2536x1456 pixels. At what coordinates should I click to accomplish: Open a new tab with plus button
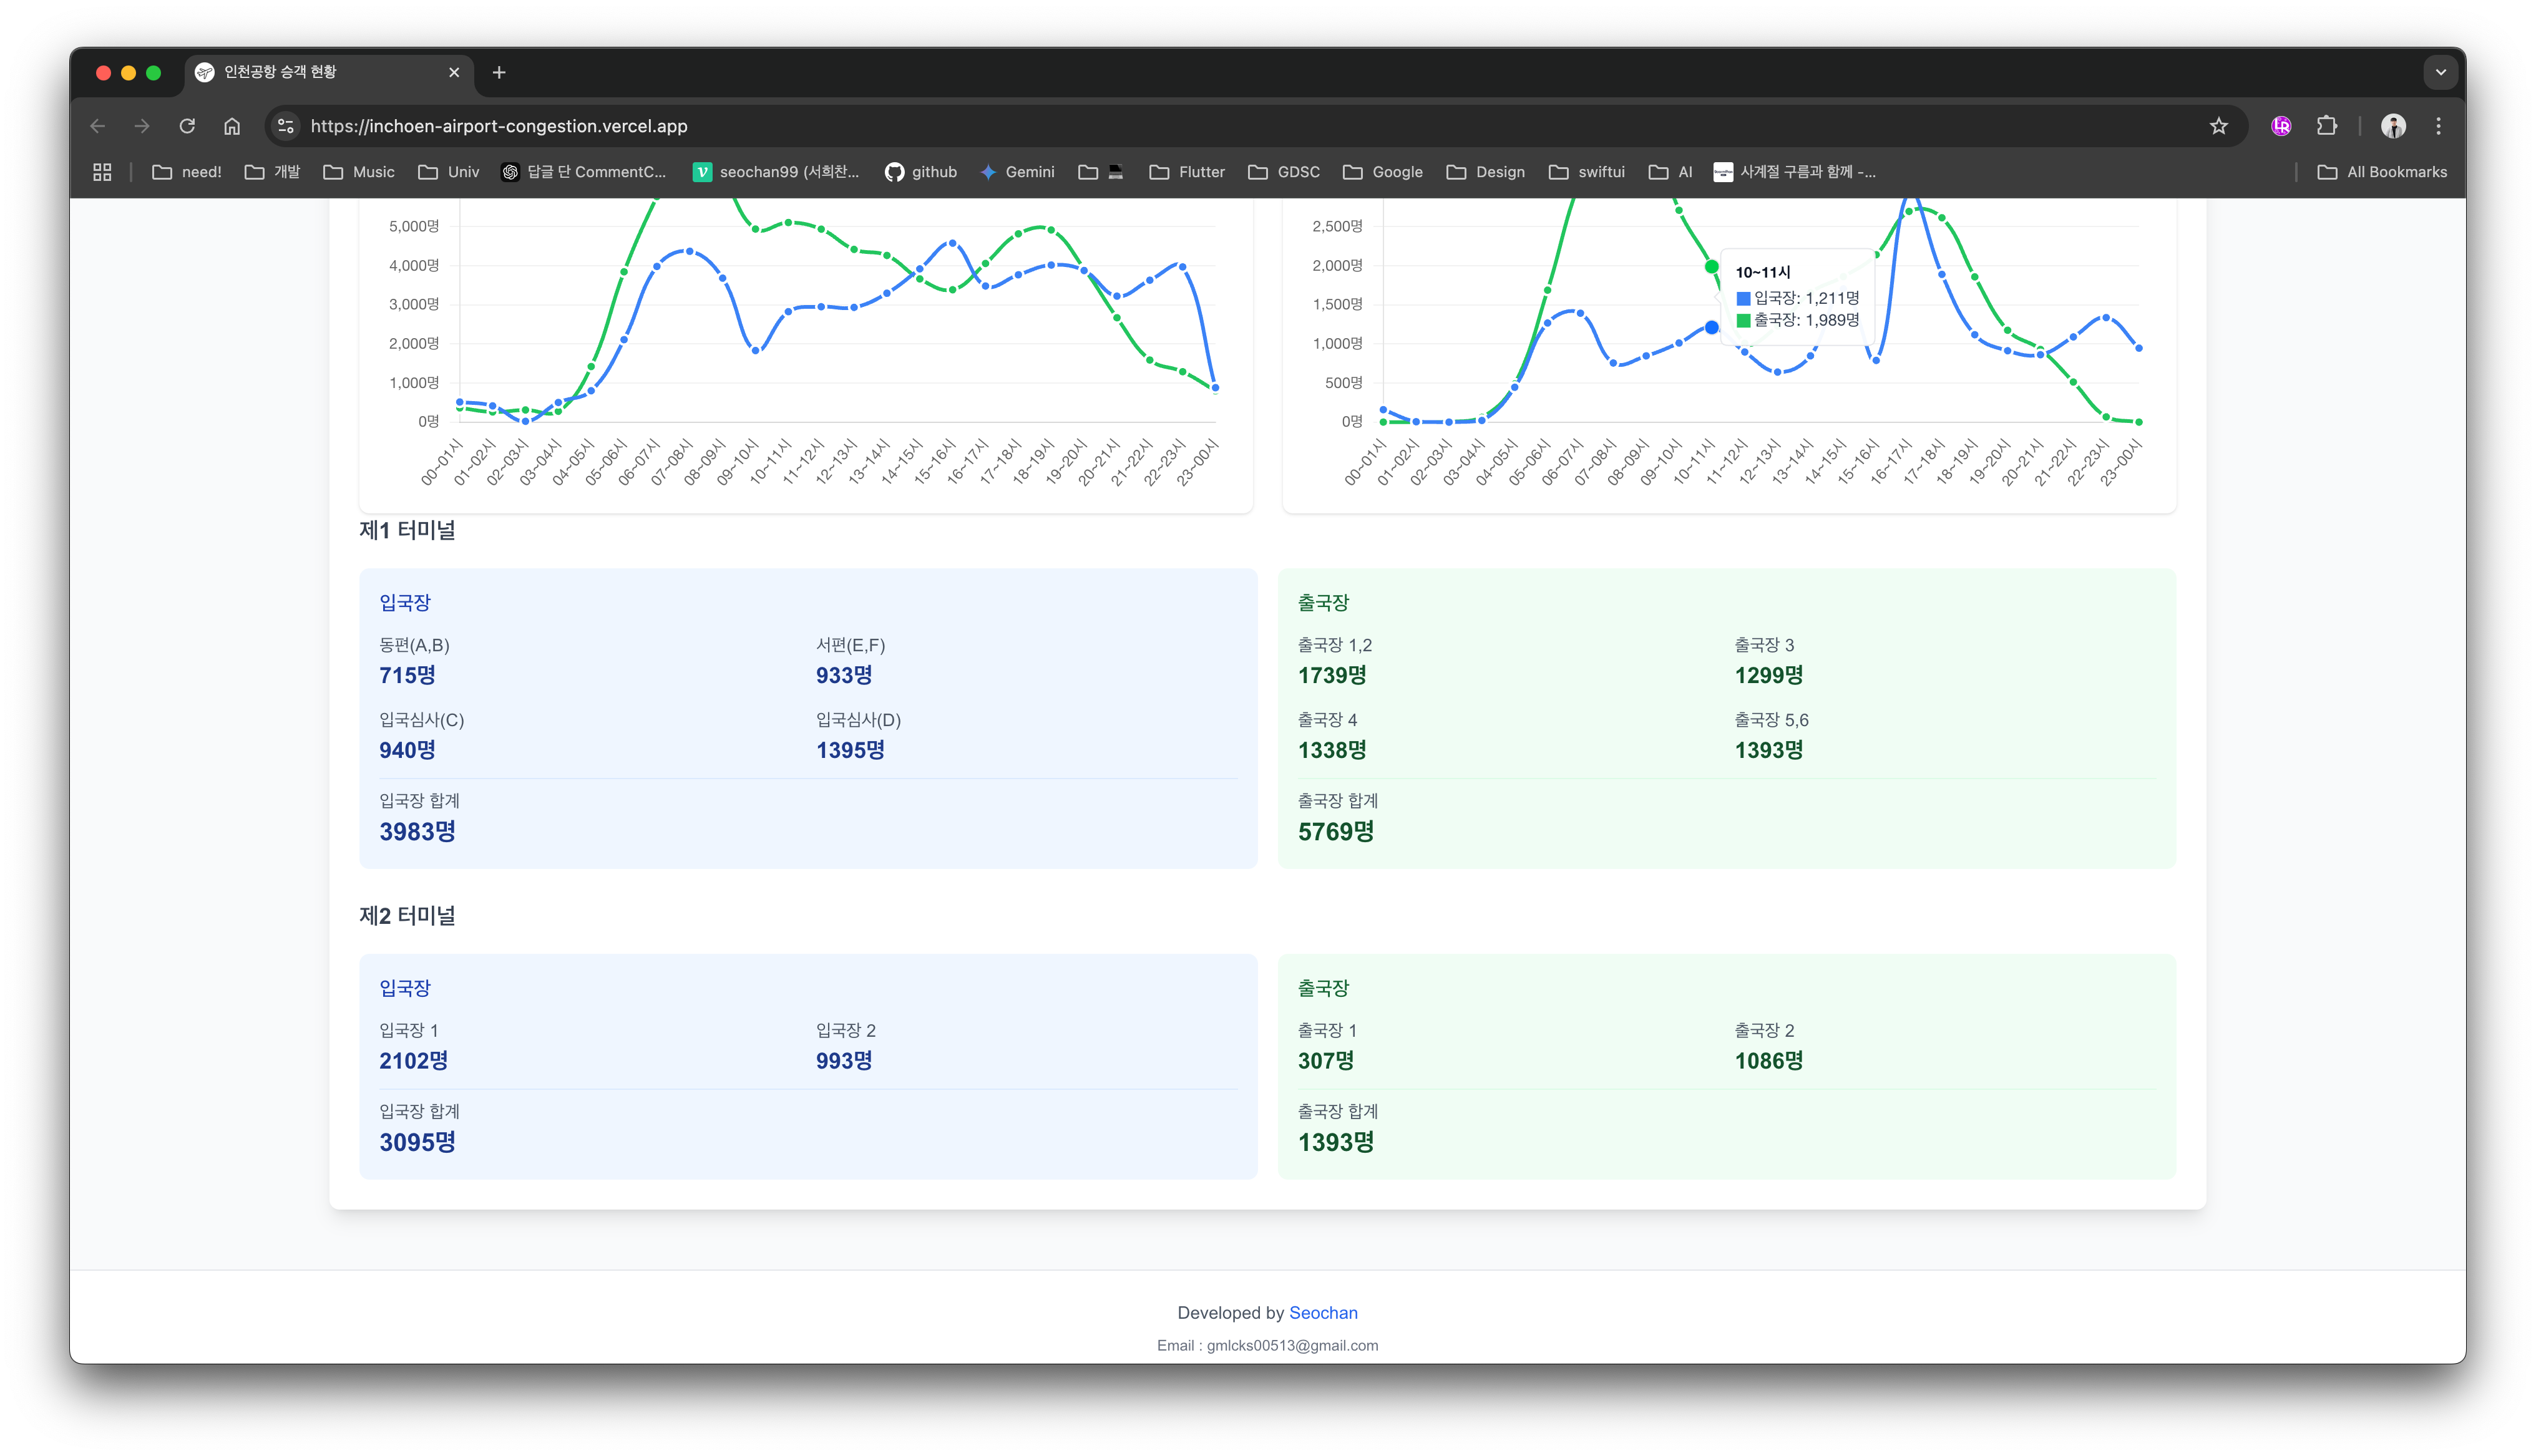(499, 72)
